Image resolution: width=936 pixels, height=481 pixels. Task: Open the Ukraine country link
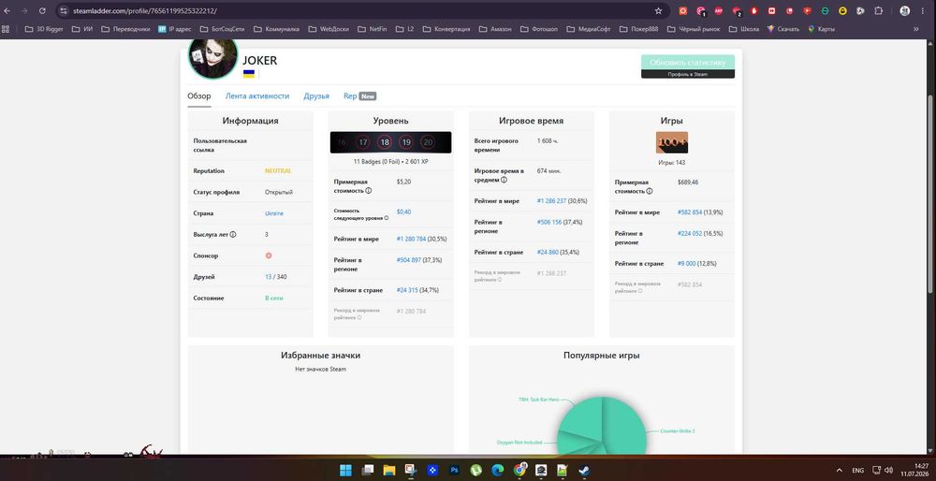(x=274, y=213)
